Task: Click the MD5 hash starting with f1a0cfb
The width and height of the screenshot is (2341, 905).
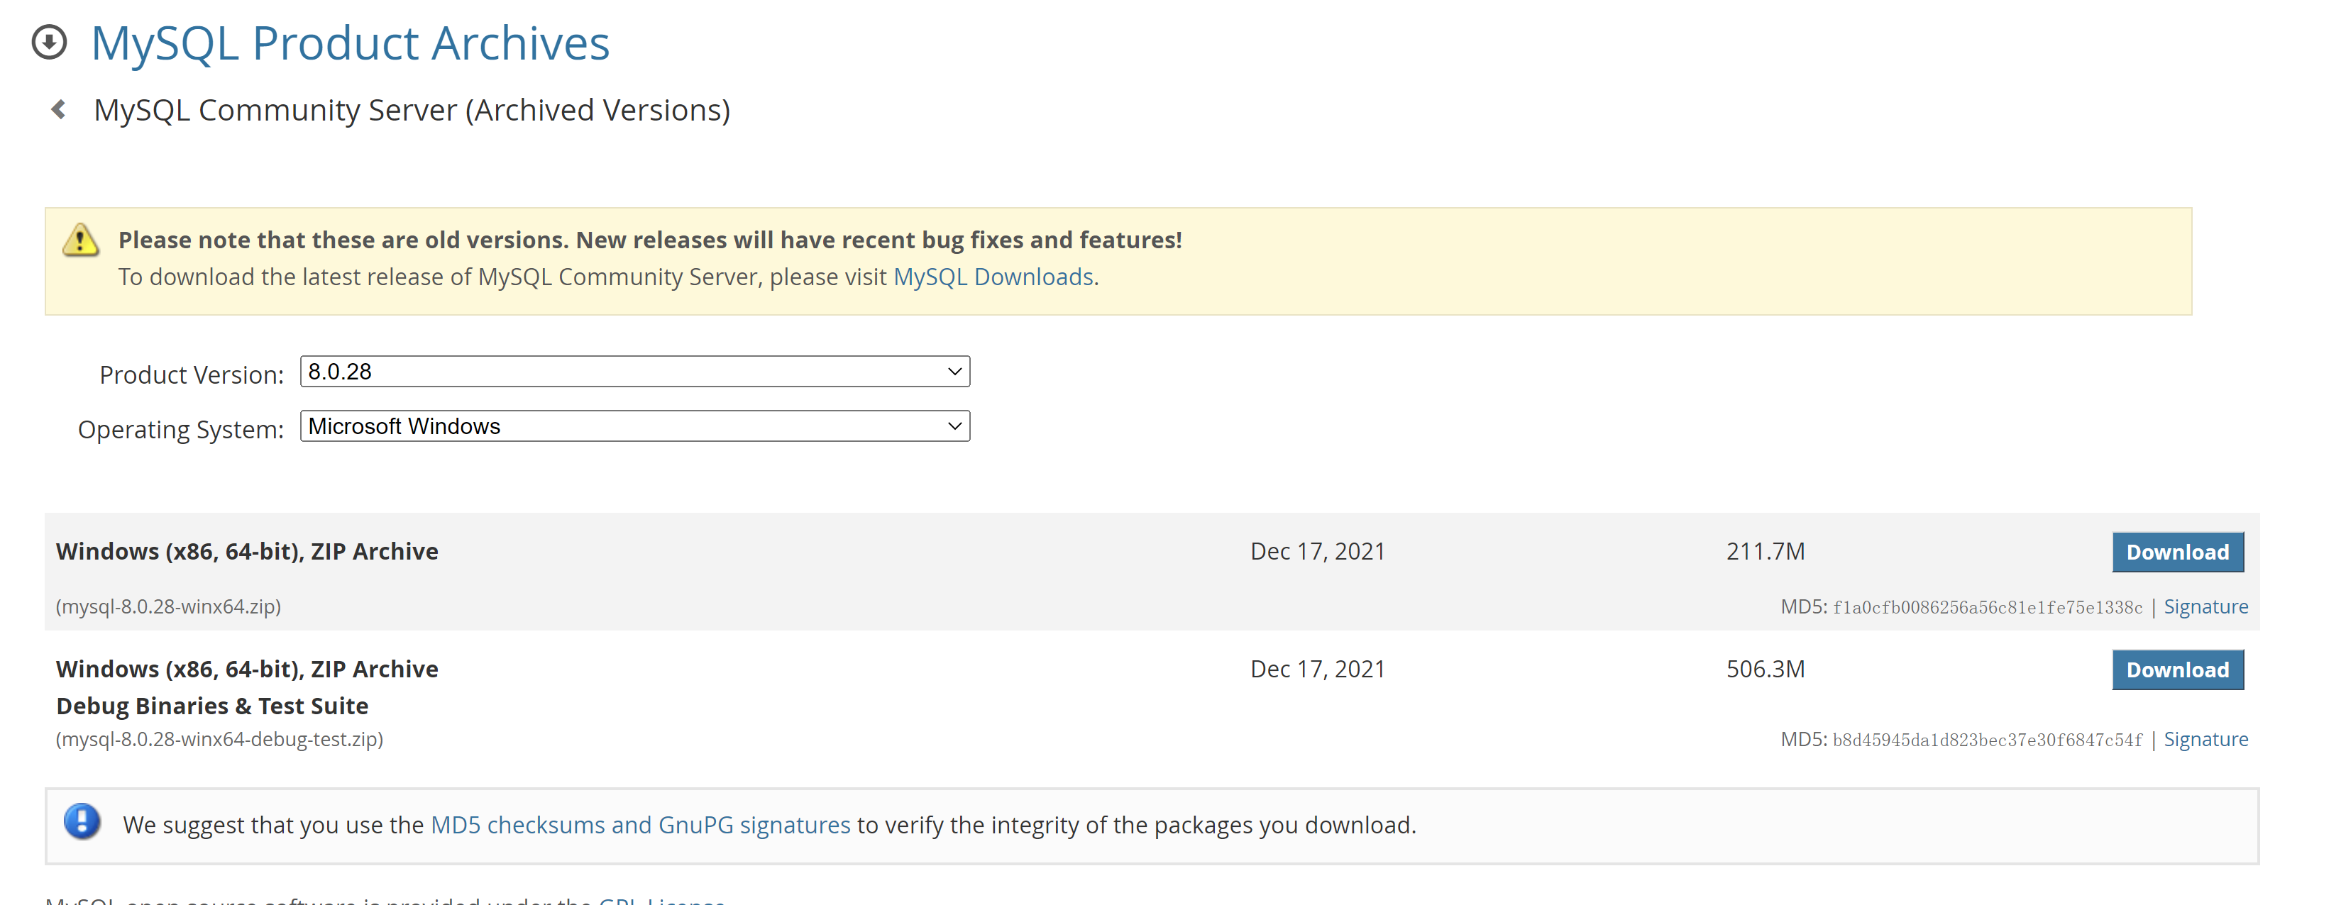Action: point(1987,608)
